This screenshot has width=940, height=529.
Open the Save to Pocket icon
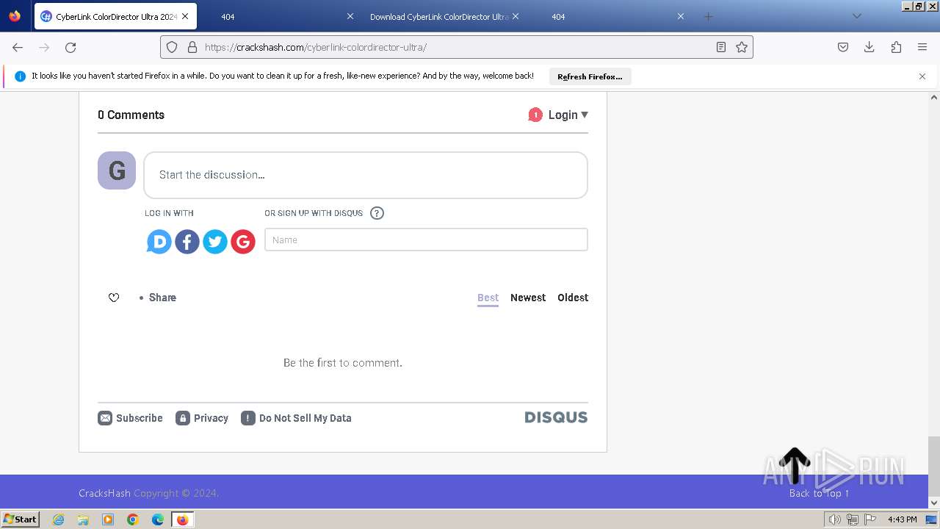coord(843,47)
